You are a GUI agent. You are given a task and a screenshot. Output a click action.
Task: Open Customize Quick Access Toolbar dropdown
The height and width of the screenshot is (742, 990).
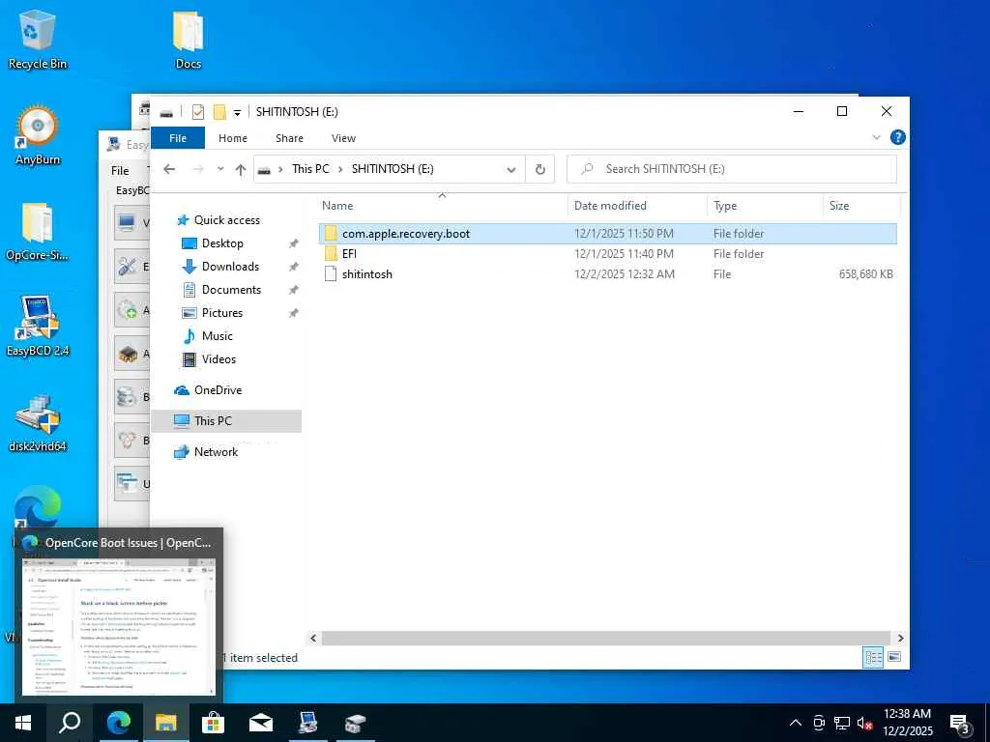pos(237,113)
